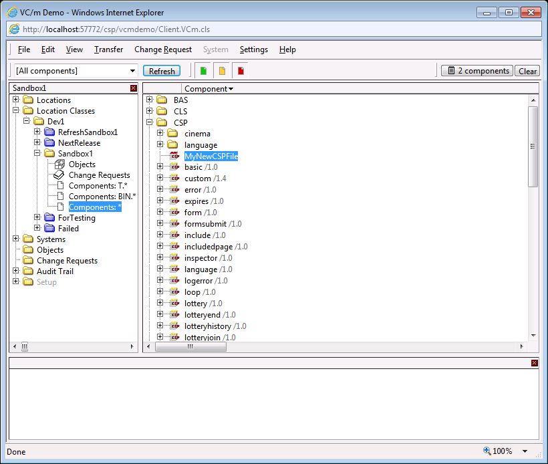
Task: Close the bottom output panel
Action: 534,363
